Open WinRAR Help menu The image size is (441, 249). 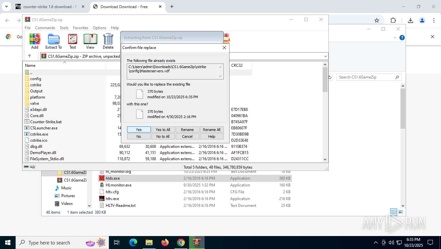[x=115, y=28]
